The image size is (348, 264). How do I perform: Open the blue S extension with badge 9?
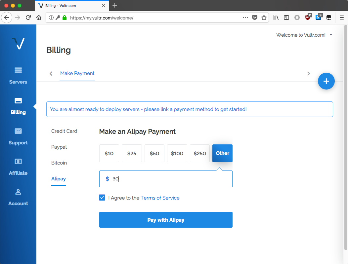coord(319,17)
